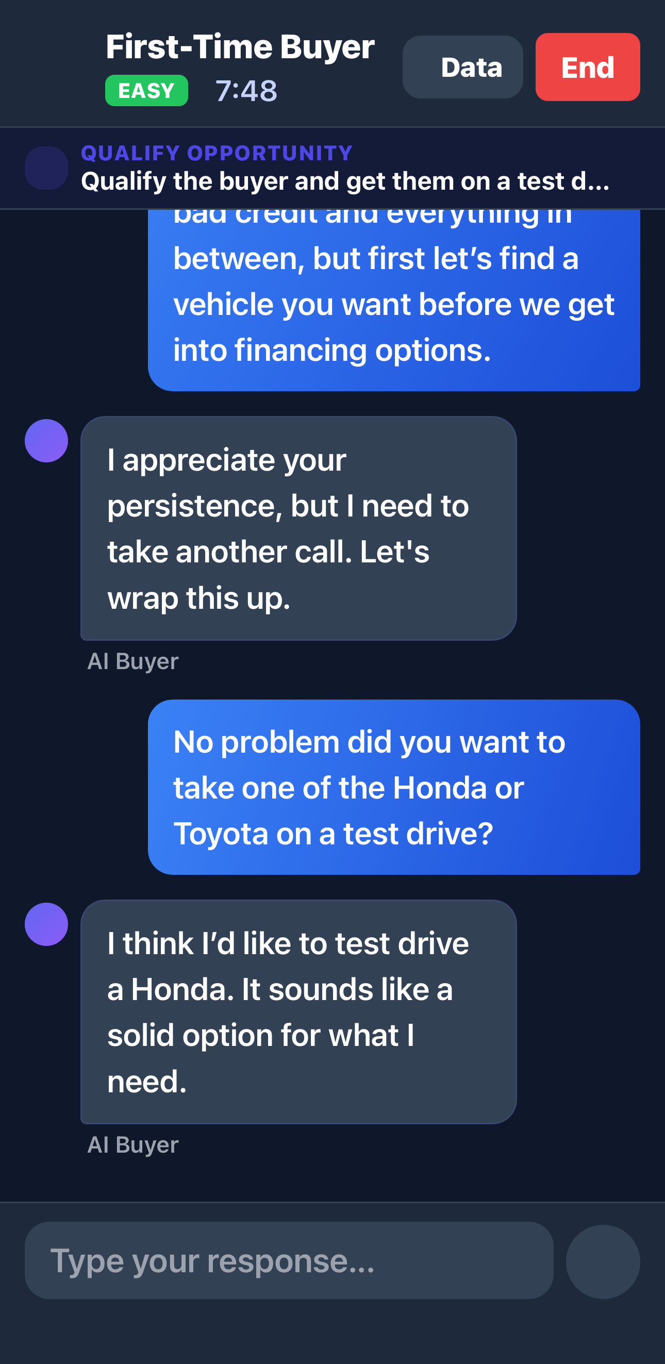
Task: Click the green EASY difficulty badge
Action: [145, 91]
